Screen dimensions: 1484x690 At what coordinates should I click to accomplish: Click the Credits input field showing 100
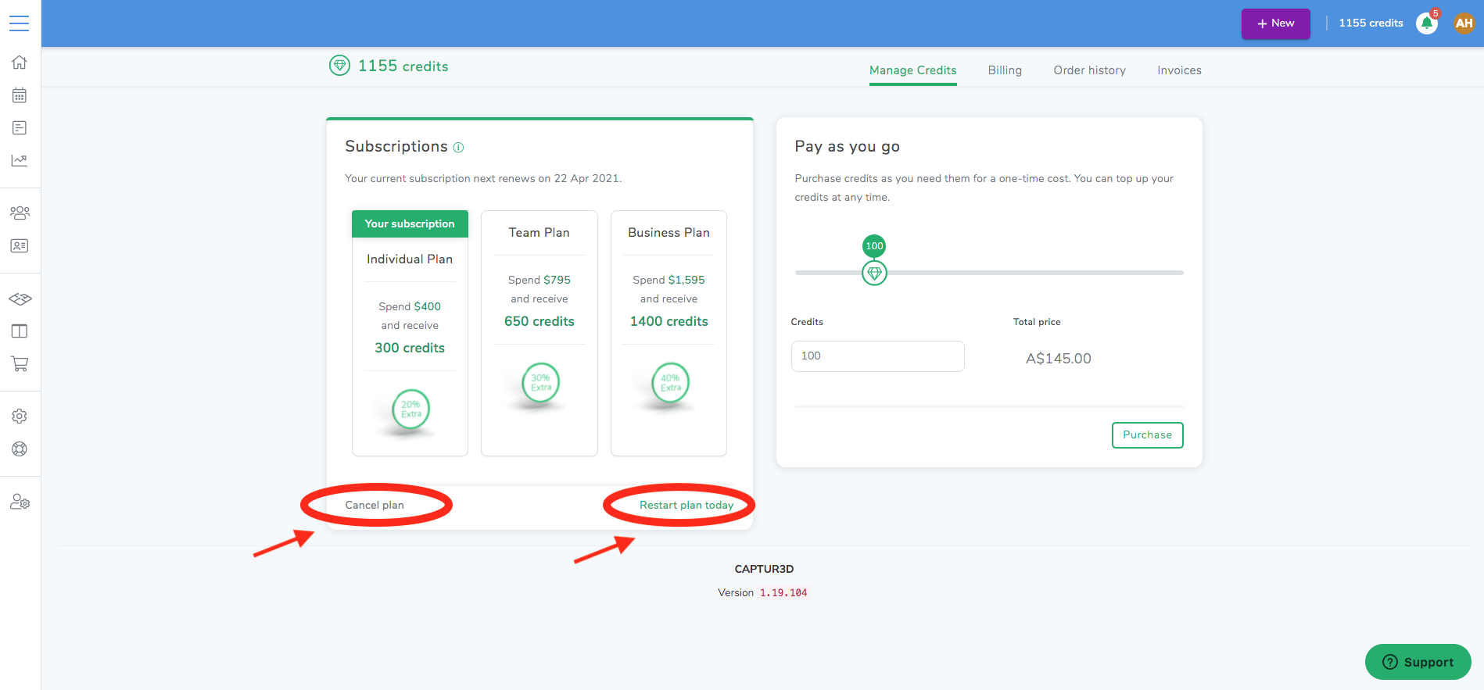click(x=877, y=356)
